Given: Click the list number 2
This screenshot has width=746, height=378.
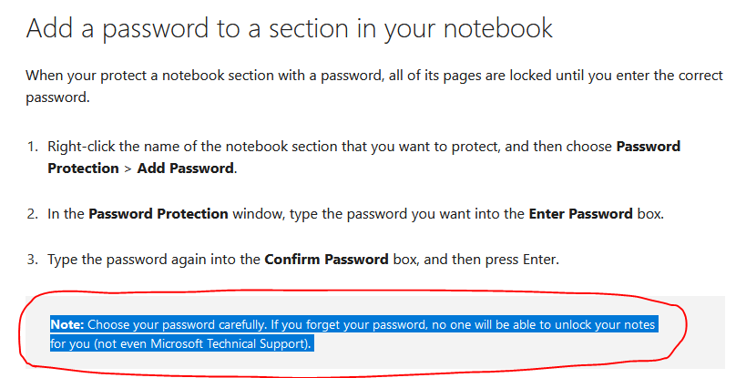Looking at the screenshot, I should pos(31,214).
